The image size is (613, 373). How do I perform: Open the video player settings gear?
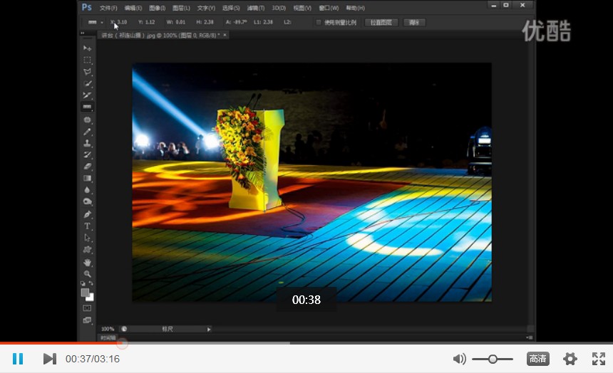pos(570,359)
